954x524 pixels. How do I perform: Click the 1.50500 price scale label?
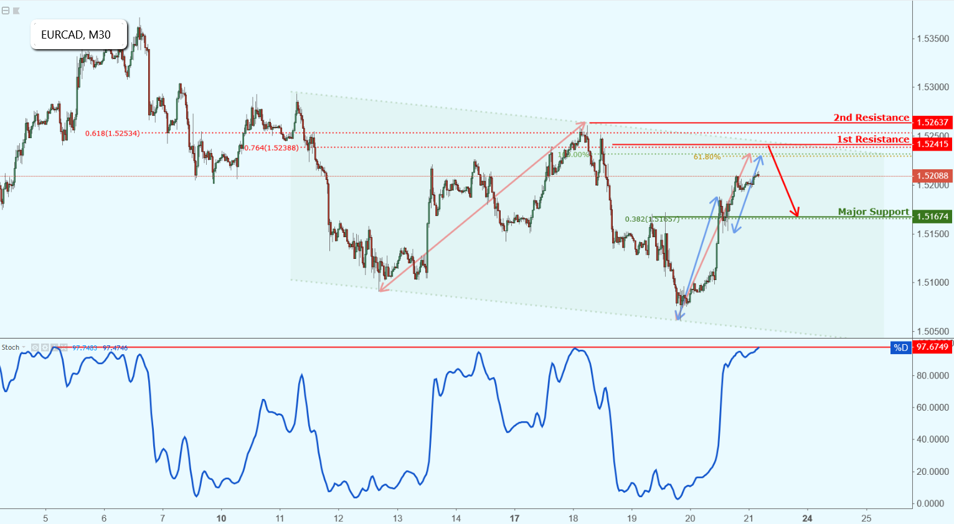(933, 331)
